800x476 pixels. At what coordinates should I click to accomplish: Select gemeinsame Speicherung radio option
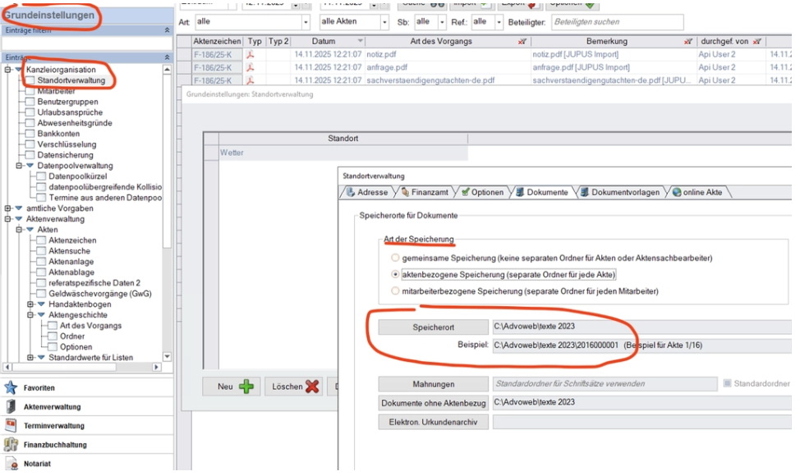tap(395, 258)
